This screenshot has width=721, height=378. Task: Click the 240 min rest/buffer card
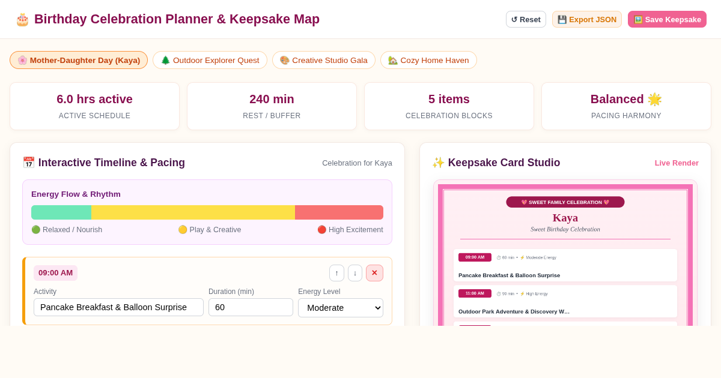coord(272,106)
